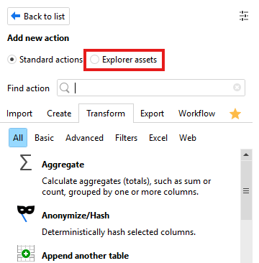Switch to the Import tab

pos(19,114)
